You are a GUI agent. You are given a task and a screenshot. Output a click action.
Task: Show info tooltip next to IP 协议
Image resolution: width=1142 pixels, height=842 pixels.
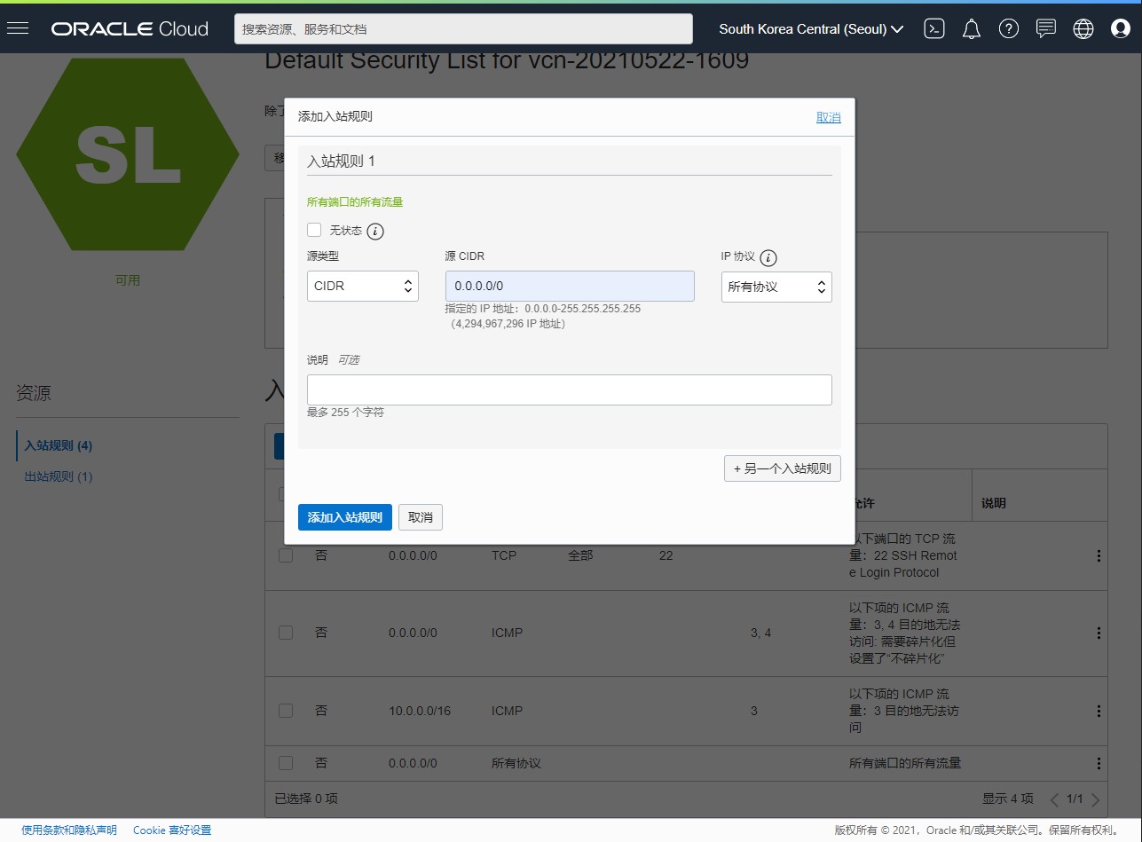coord(768,258)
